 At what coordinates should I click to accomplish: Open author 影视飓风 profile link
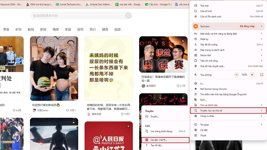pos(149,86)
